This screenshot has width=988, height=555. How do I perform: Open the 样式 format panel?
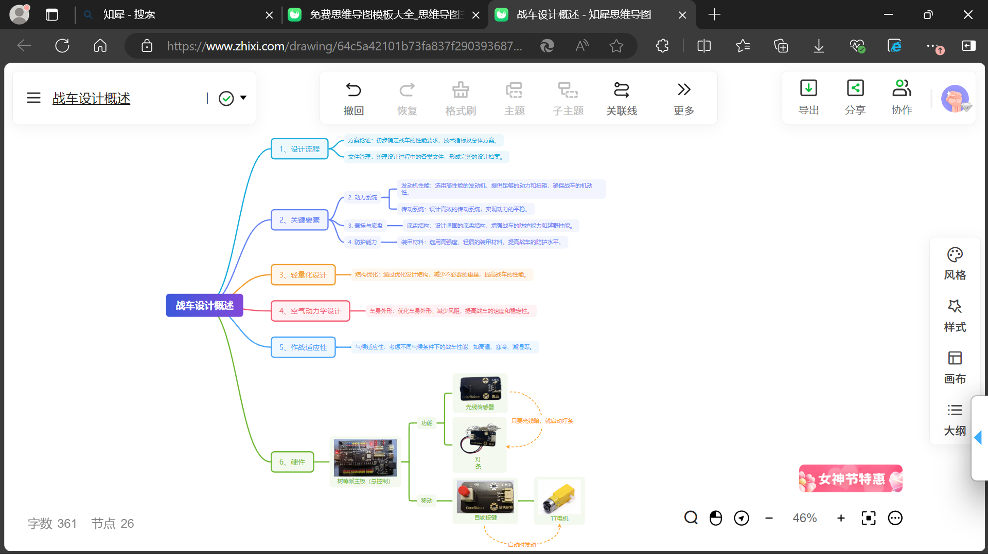[x=955, y=316]
